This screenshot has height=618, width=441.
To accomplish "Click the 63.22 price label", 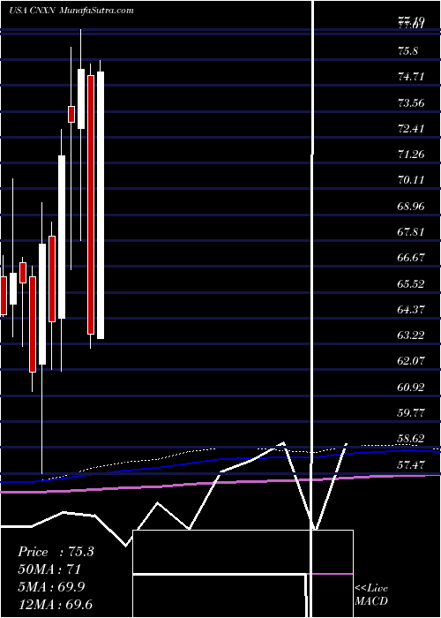I will pyautogui.click(x=411, y=335).
